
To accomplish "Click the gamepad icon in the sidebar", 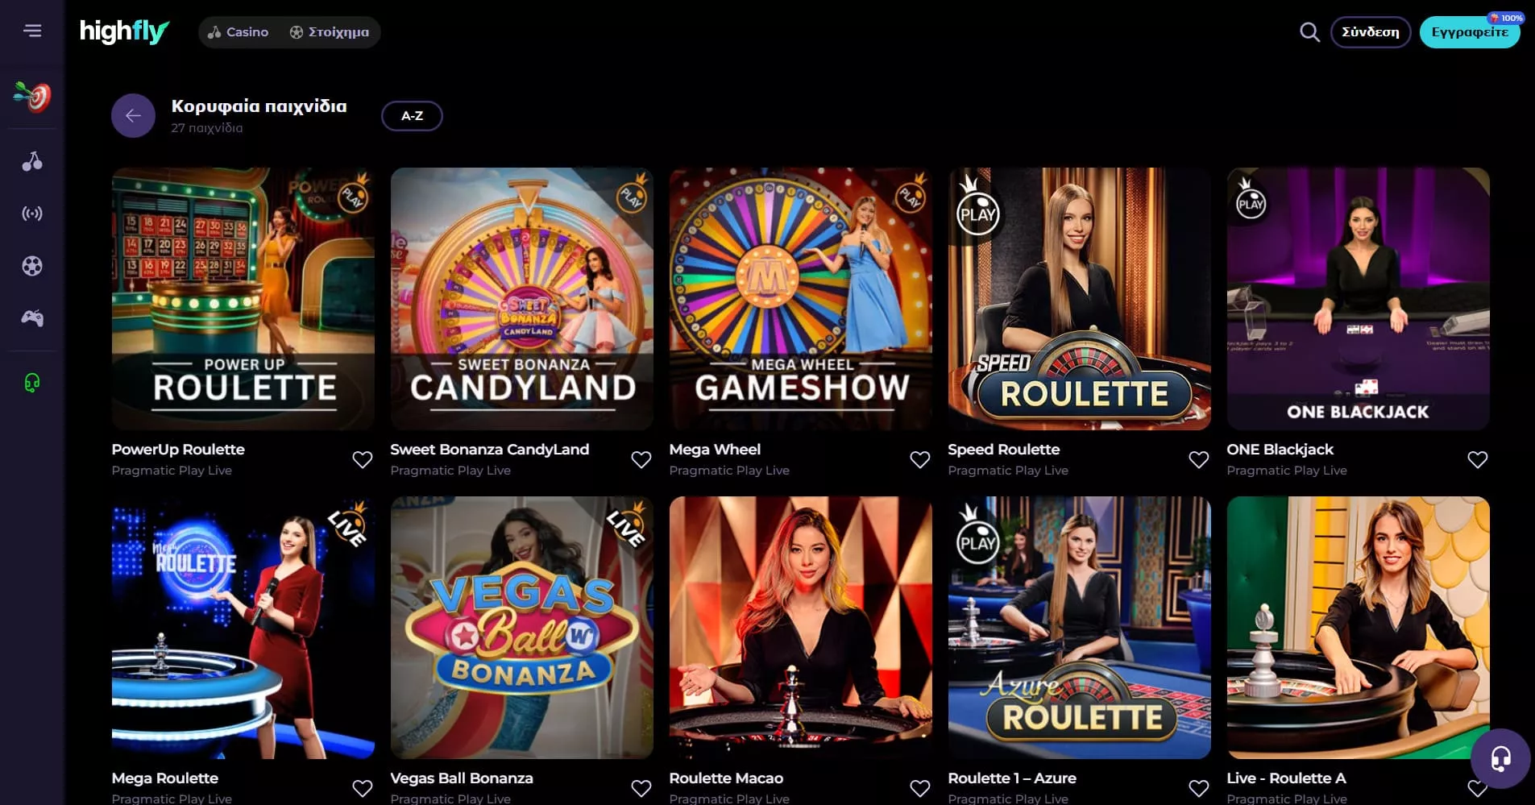I will 32,318.
